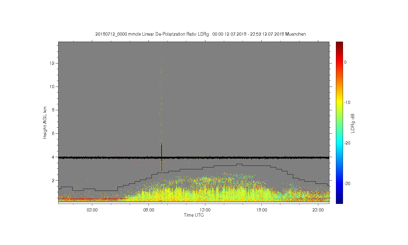This screenshot has width=408, height=245.
Task: Click the 'Time UTC' axis label
Action: pos(194,215)
